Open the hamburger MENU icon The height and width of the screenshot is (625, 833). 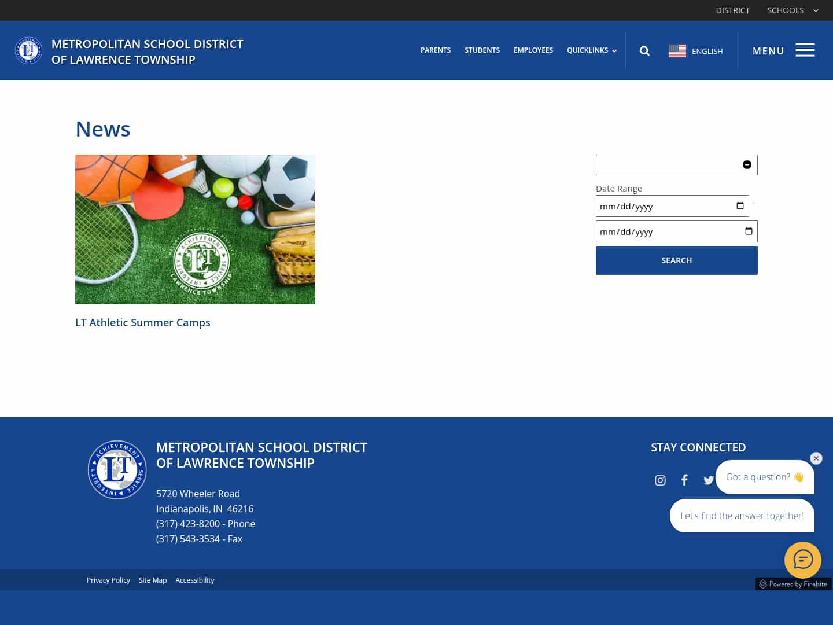tap(805, 50)
